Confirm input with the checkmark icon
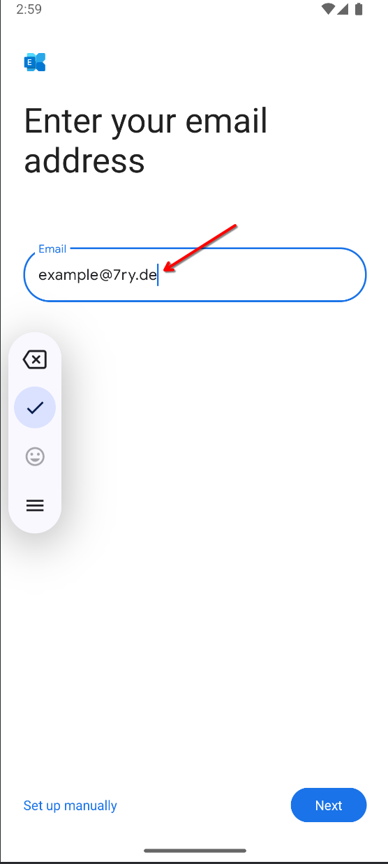Viewport: 388px width, 864px height. click(35, 408)
